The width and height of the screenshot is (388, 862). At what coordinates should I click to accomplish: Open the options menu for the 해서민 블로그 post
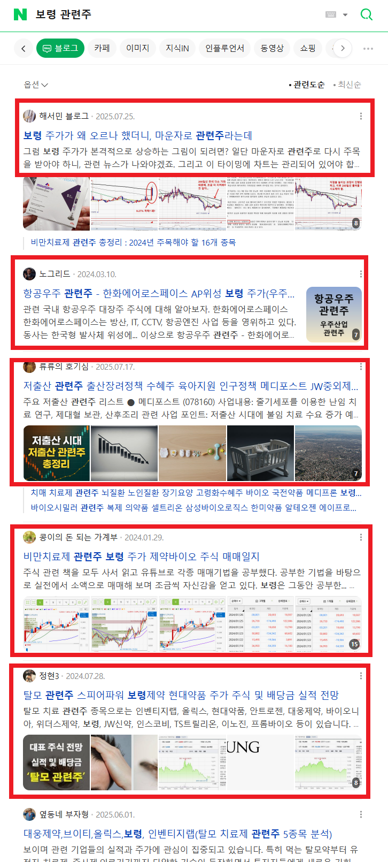[x=361, y=116]
